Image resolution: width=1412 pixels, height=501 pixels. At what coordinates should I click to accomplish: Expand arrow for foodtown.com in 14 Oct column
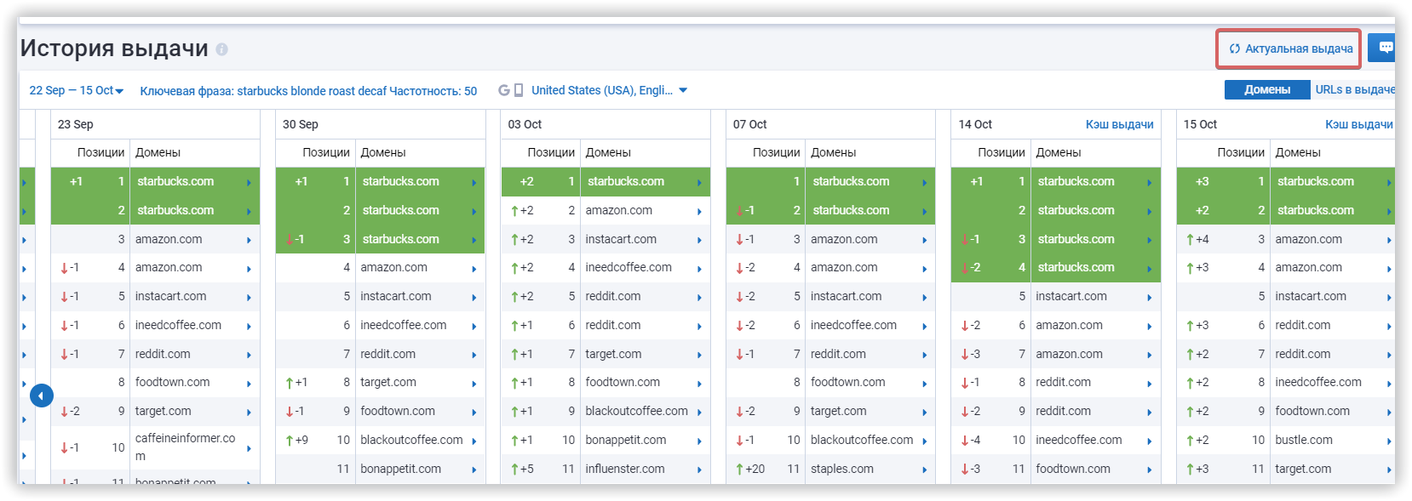(1149, 470)
